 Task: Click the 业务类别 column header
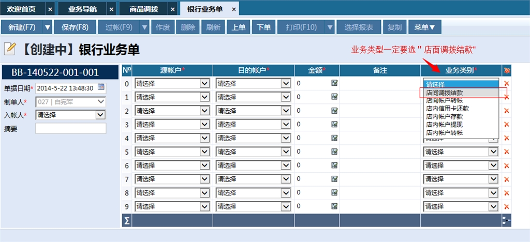point(461,70)
